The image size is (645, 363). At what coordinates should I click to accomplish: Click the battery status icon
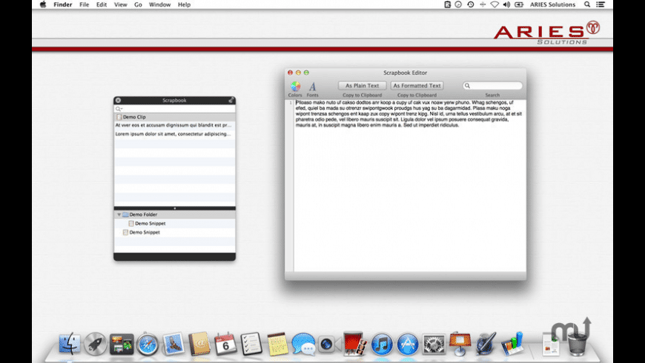519,4
